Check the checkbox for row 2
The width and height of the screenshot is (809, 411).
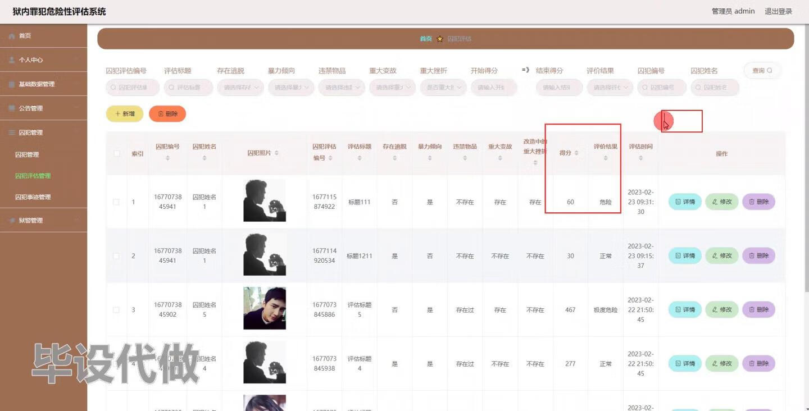pos(116,255)
